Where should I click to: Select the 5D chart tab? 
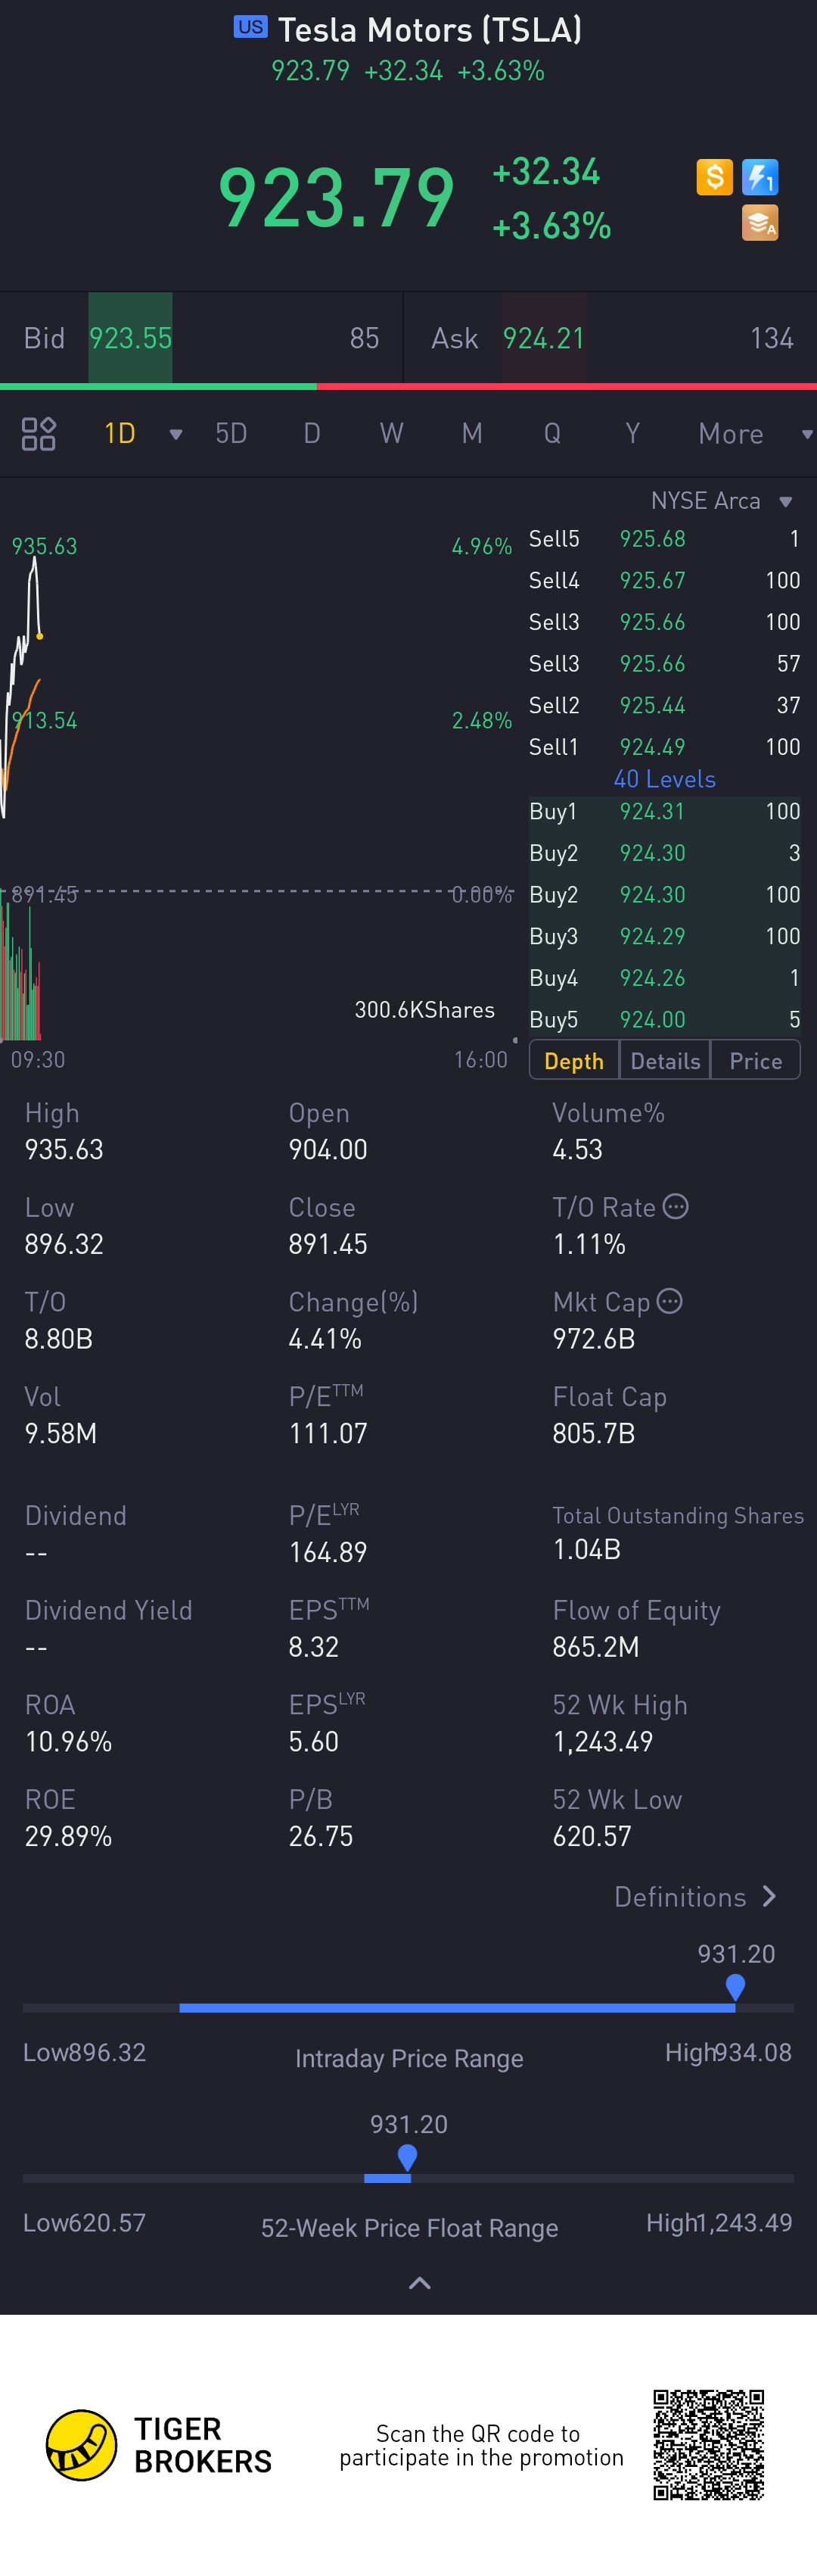(x=231, y=433)
